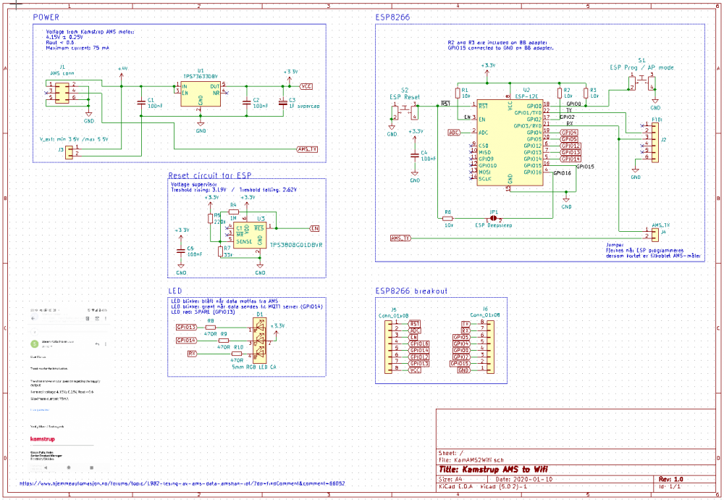Click the JP1 ESP Deepsleep jumper
The height and width of the screenshot is (500, 724).
coord(494,217)
